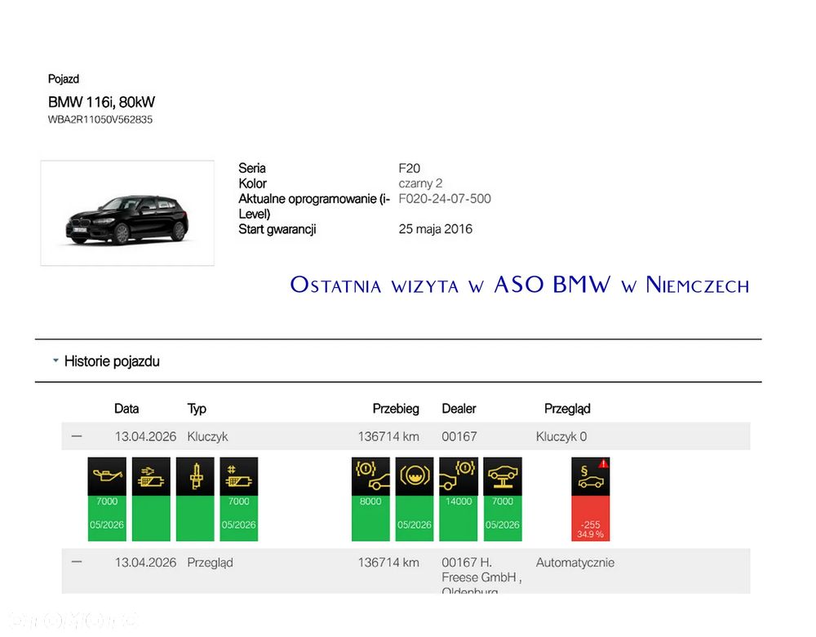Viewport: 816px width, 637px height.
Task: Click the Przebieg column header
Action: click(x=396, y=409)
